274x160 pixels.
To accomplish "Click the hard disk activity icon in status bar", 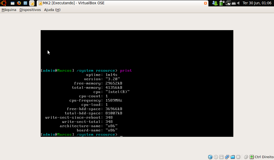I will point(210,157).
